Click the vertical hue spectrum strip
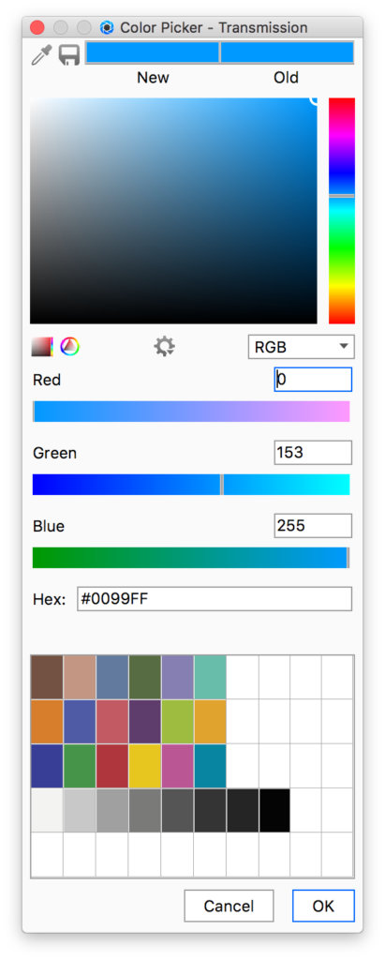385x960 pixels. 342,211
